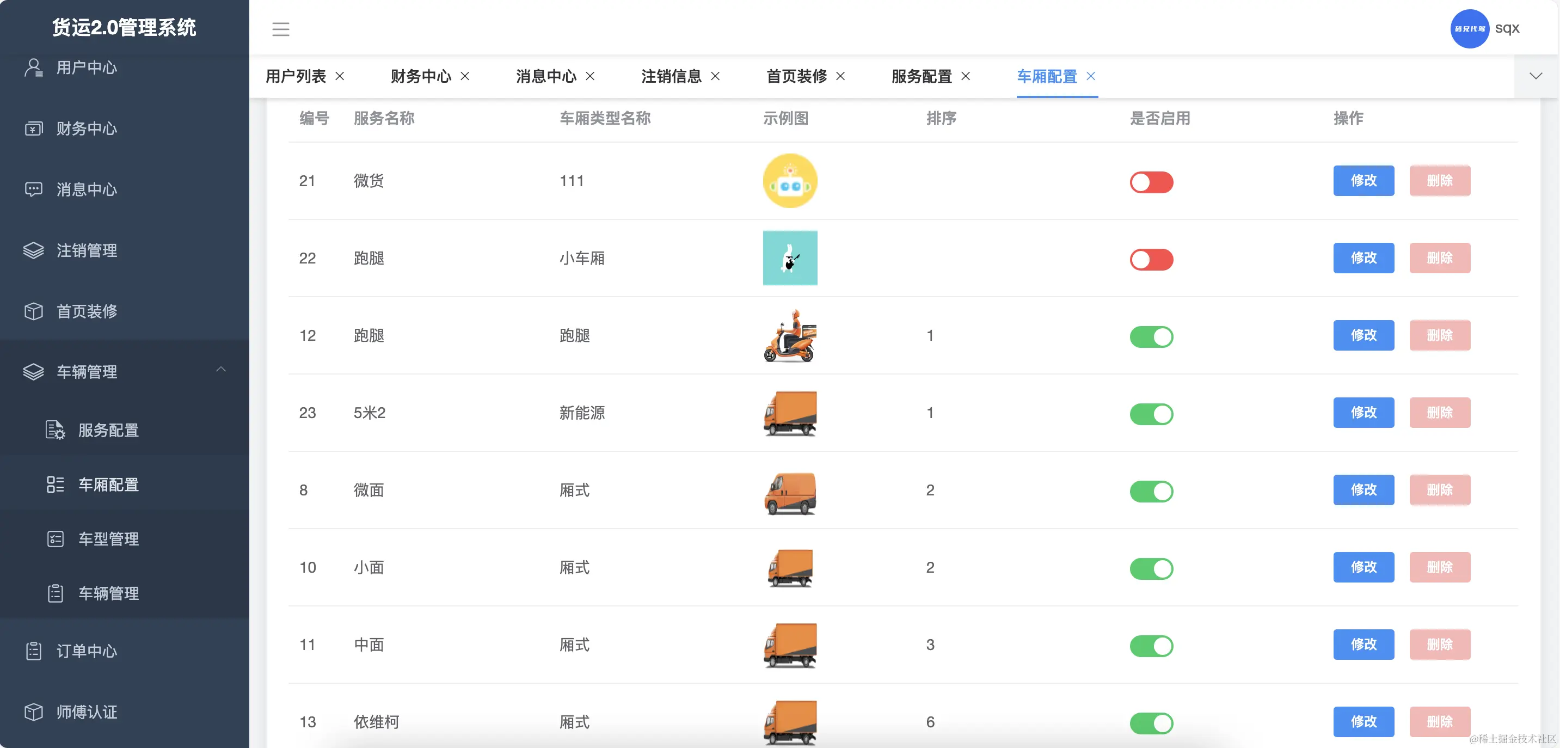Image resolution: width=1560 pixels, height=748 pixels.
Task: Toggle the sidebar with hamburger icon
Action: (x=281, y=29)
